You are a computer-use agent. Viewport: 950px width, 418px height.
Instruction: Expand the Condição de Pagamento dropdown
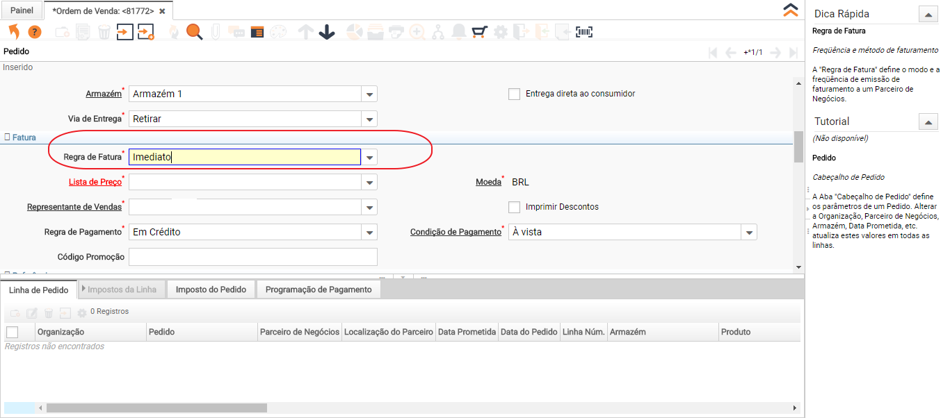(749, 233)
